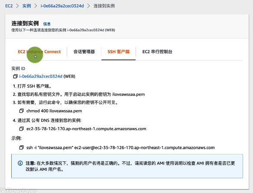
Task: Click the 连接到实例 breadcrumb text
Action: click(x=104, y=6)
